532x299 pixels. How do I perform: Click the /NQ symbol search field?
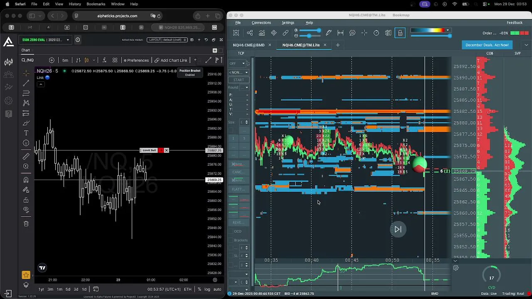pos(33,60)
